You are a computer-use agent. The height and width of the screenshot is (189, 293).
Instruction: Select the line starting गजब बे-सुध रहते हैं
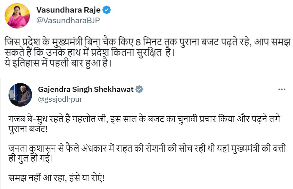point(144,119)
